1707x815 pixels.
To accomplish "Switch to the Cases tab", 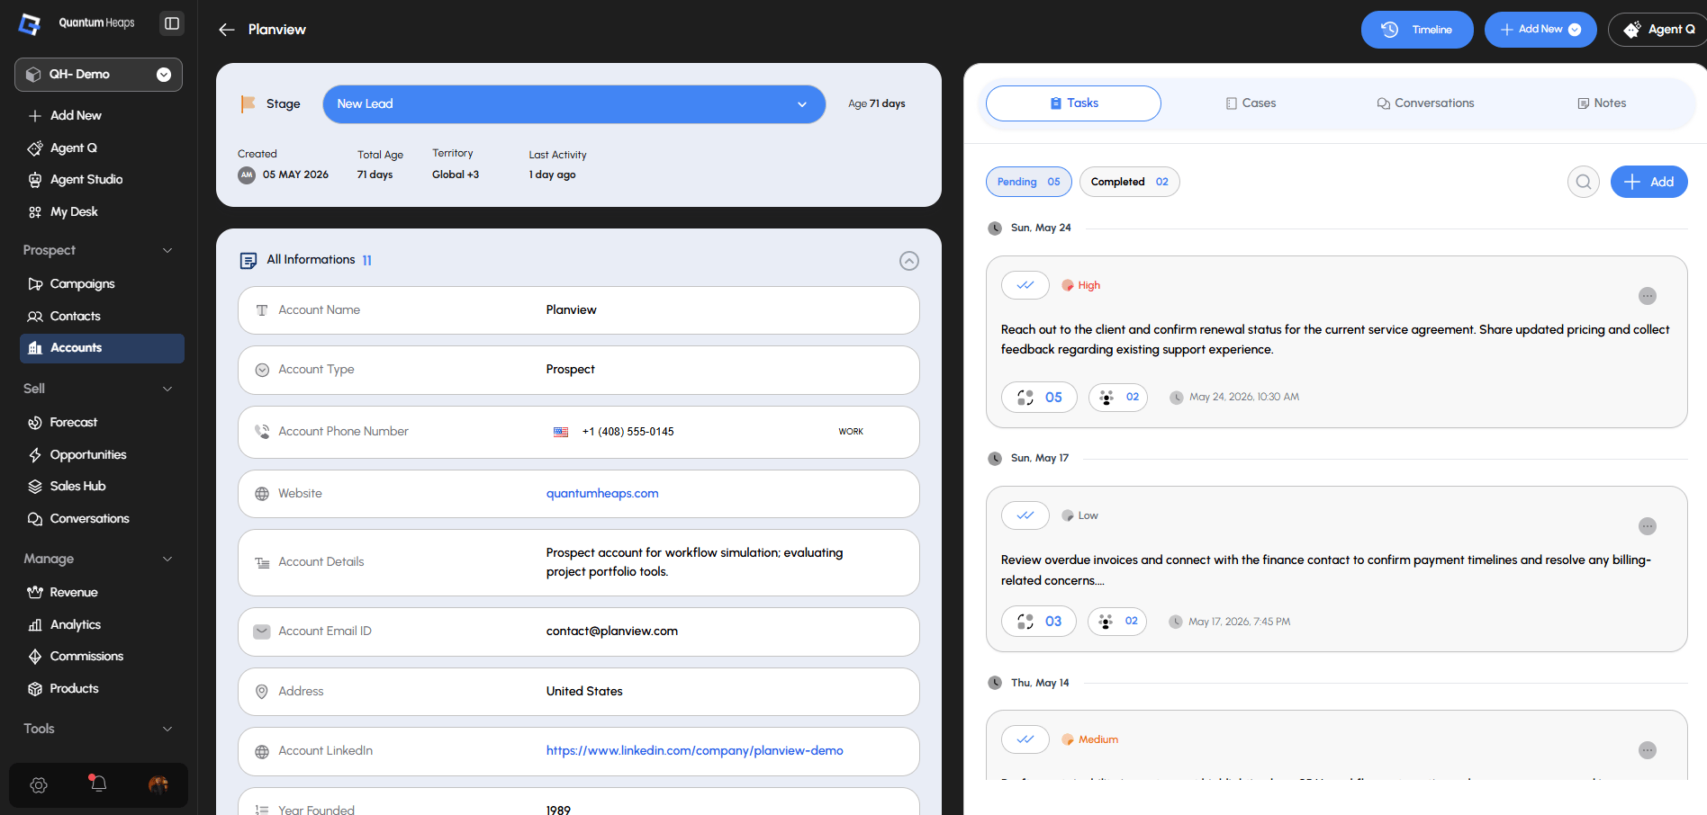I will [1251, 103].
